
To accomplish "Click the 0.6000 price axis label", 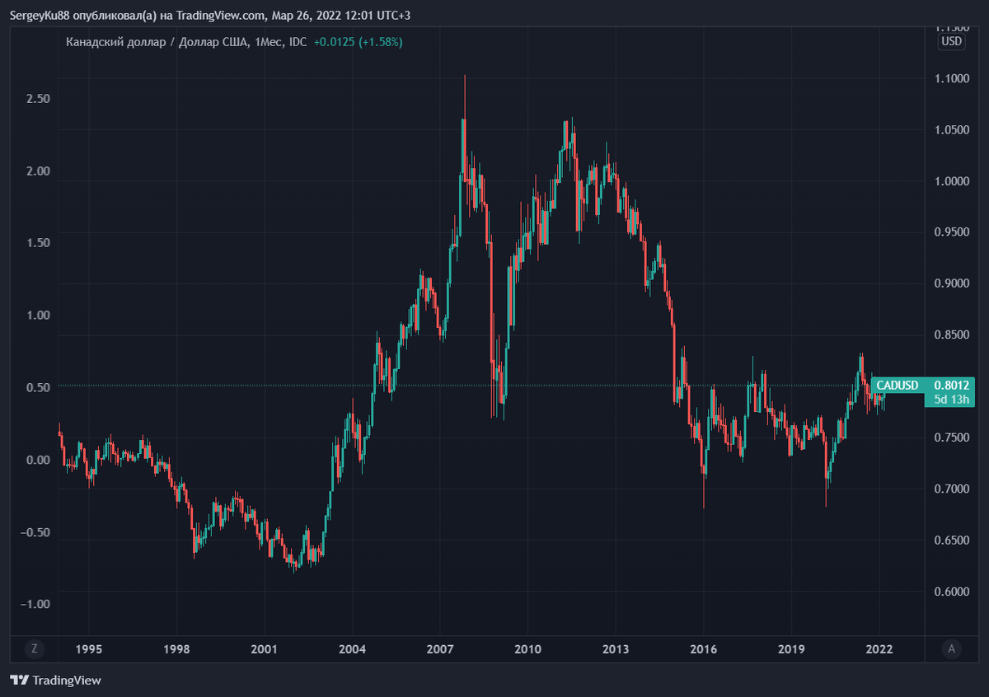I will click(951, 592).
